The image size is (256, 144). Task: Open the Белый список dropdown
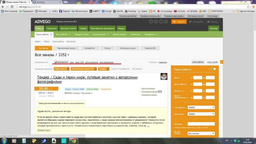[x=201, y=133]
